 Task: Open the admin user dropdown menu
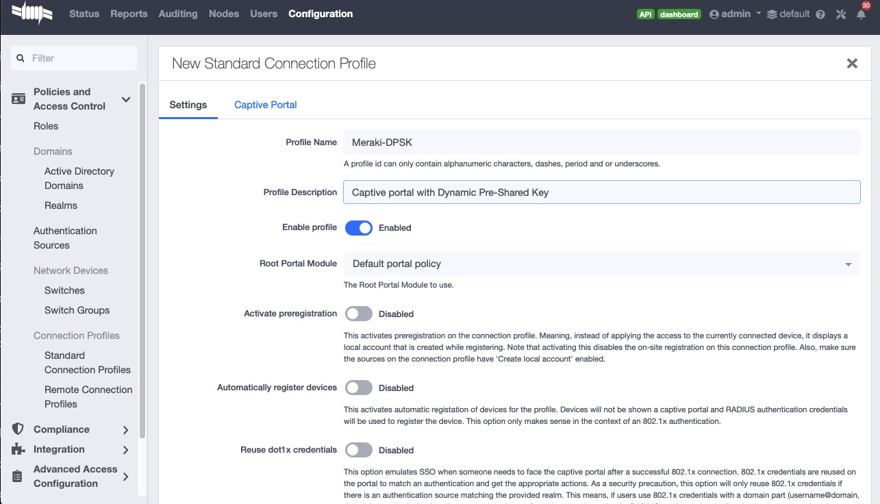(x=736, y=14)
